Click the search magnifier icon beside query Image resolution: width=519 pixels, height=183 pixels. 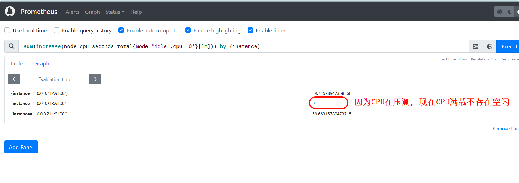(12, 46)
